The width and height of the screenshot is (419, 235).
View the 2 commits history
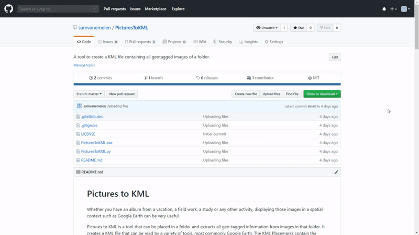point(101,78)
